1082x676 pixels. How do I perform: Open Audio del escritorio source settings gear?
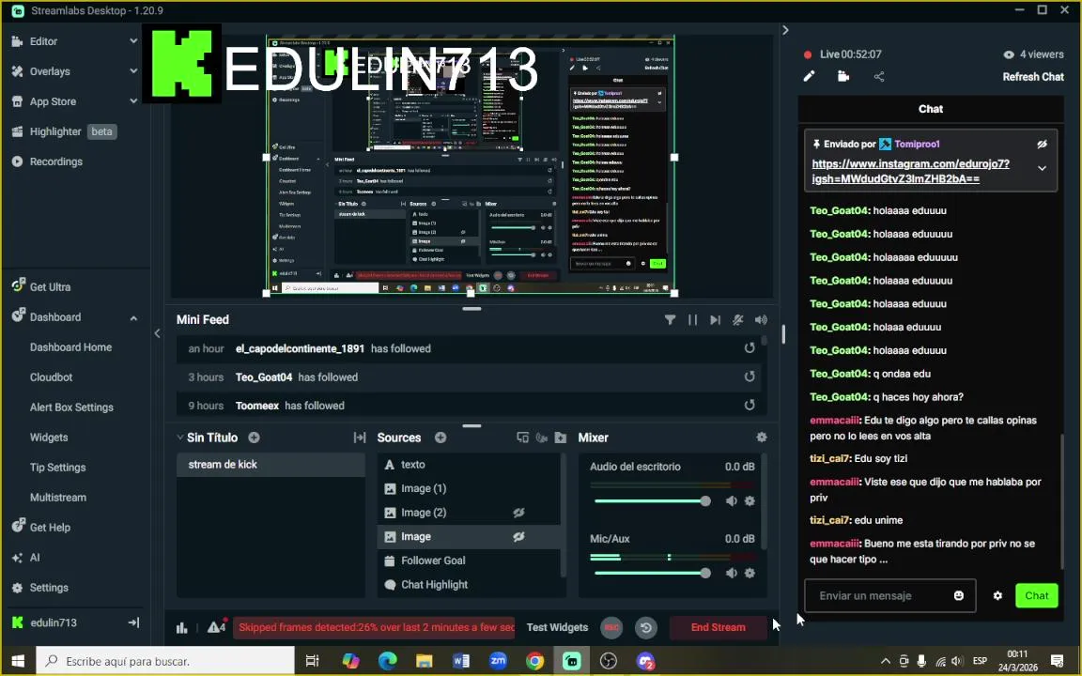[750, 501]
